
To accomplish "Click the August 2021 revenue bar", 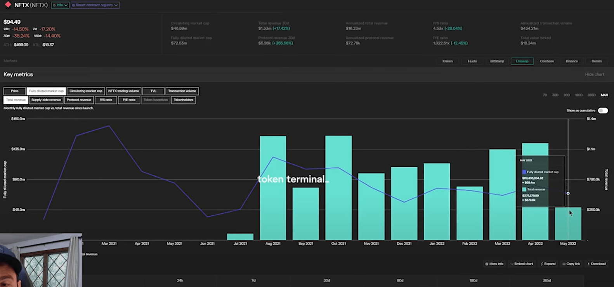I will coord(273,188).
